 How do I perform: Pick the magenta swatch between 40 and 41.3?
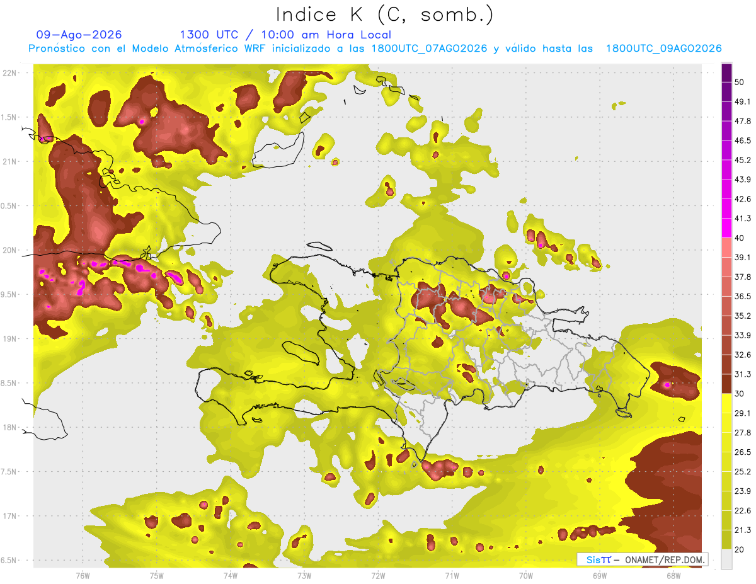click(x=726, y=228)
